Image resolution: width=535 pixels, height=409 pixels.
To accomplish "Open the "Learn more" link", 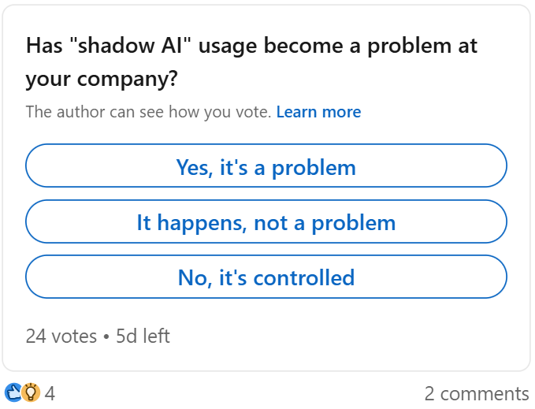I will [x=318, y=112].
